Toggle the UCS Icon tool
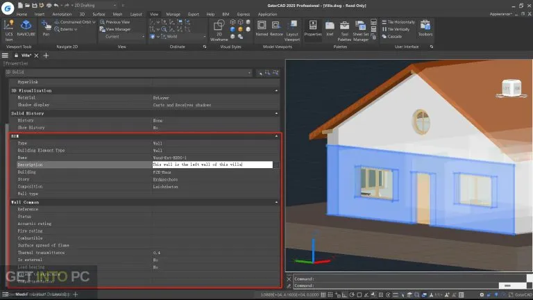 (x=9, y=31)
